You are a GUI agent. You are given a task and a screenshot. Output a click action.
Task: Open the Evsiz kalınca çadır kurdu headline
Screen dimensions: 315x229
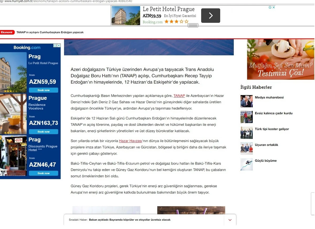click(274, 113)
